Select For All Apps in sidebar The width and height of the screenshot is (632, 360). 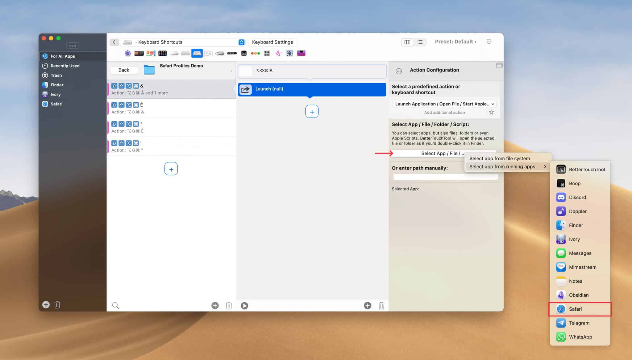point(73,56)
